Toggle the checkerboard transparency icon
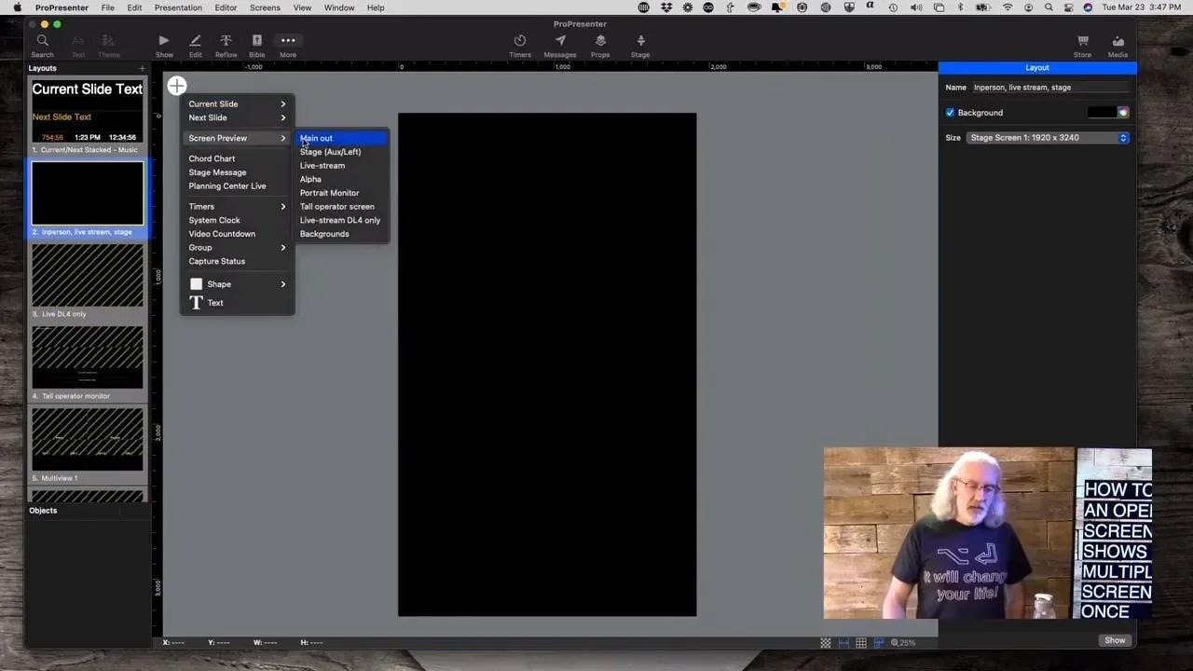The image size is (1193, 671). pyautogui.click(x=826, y=643)
